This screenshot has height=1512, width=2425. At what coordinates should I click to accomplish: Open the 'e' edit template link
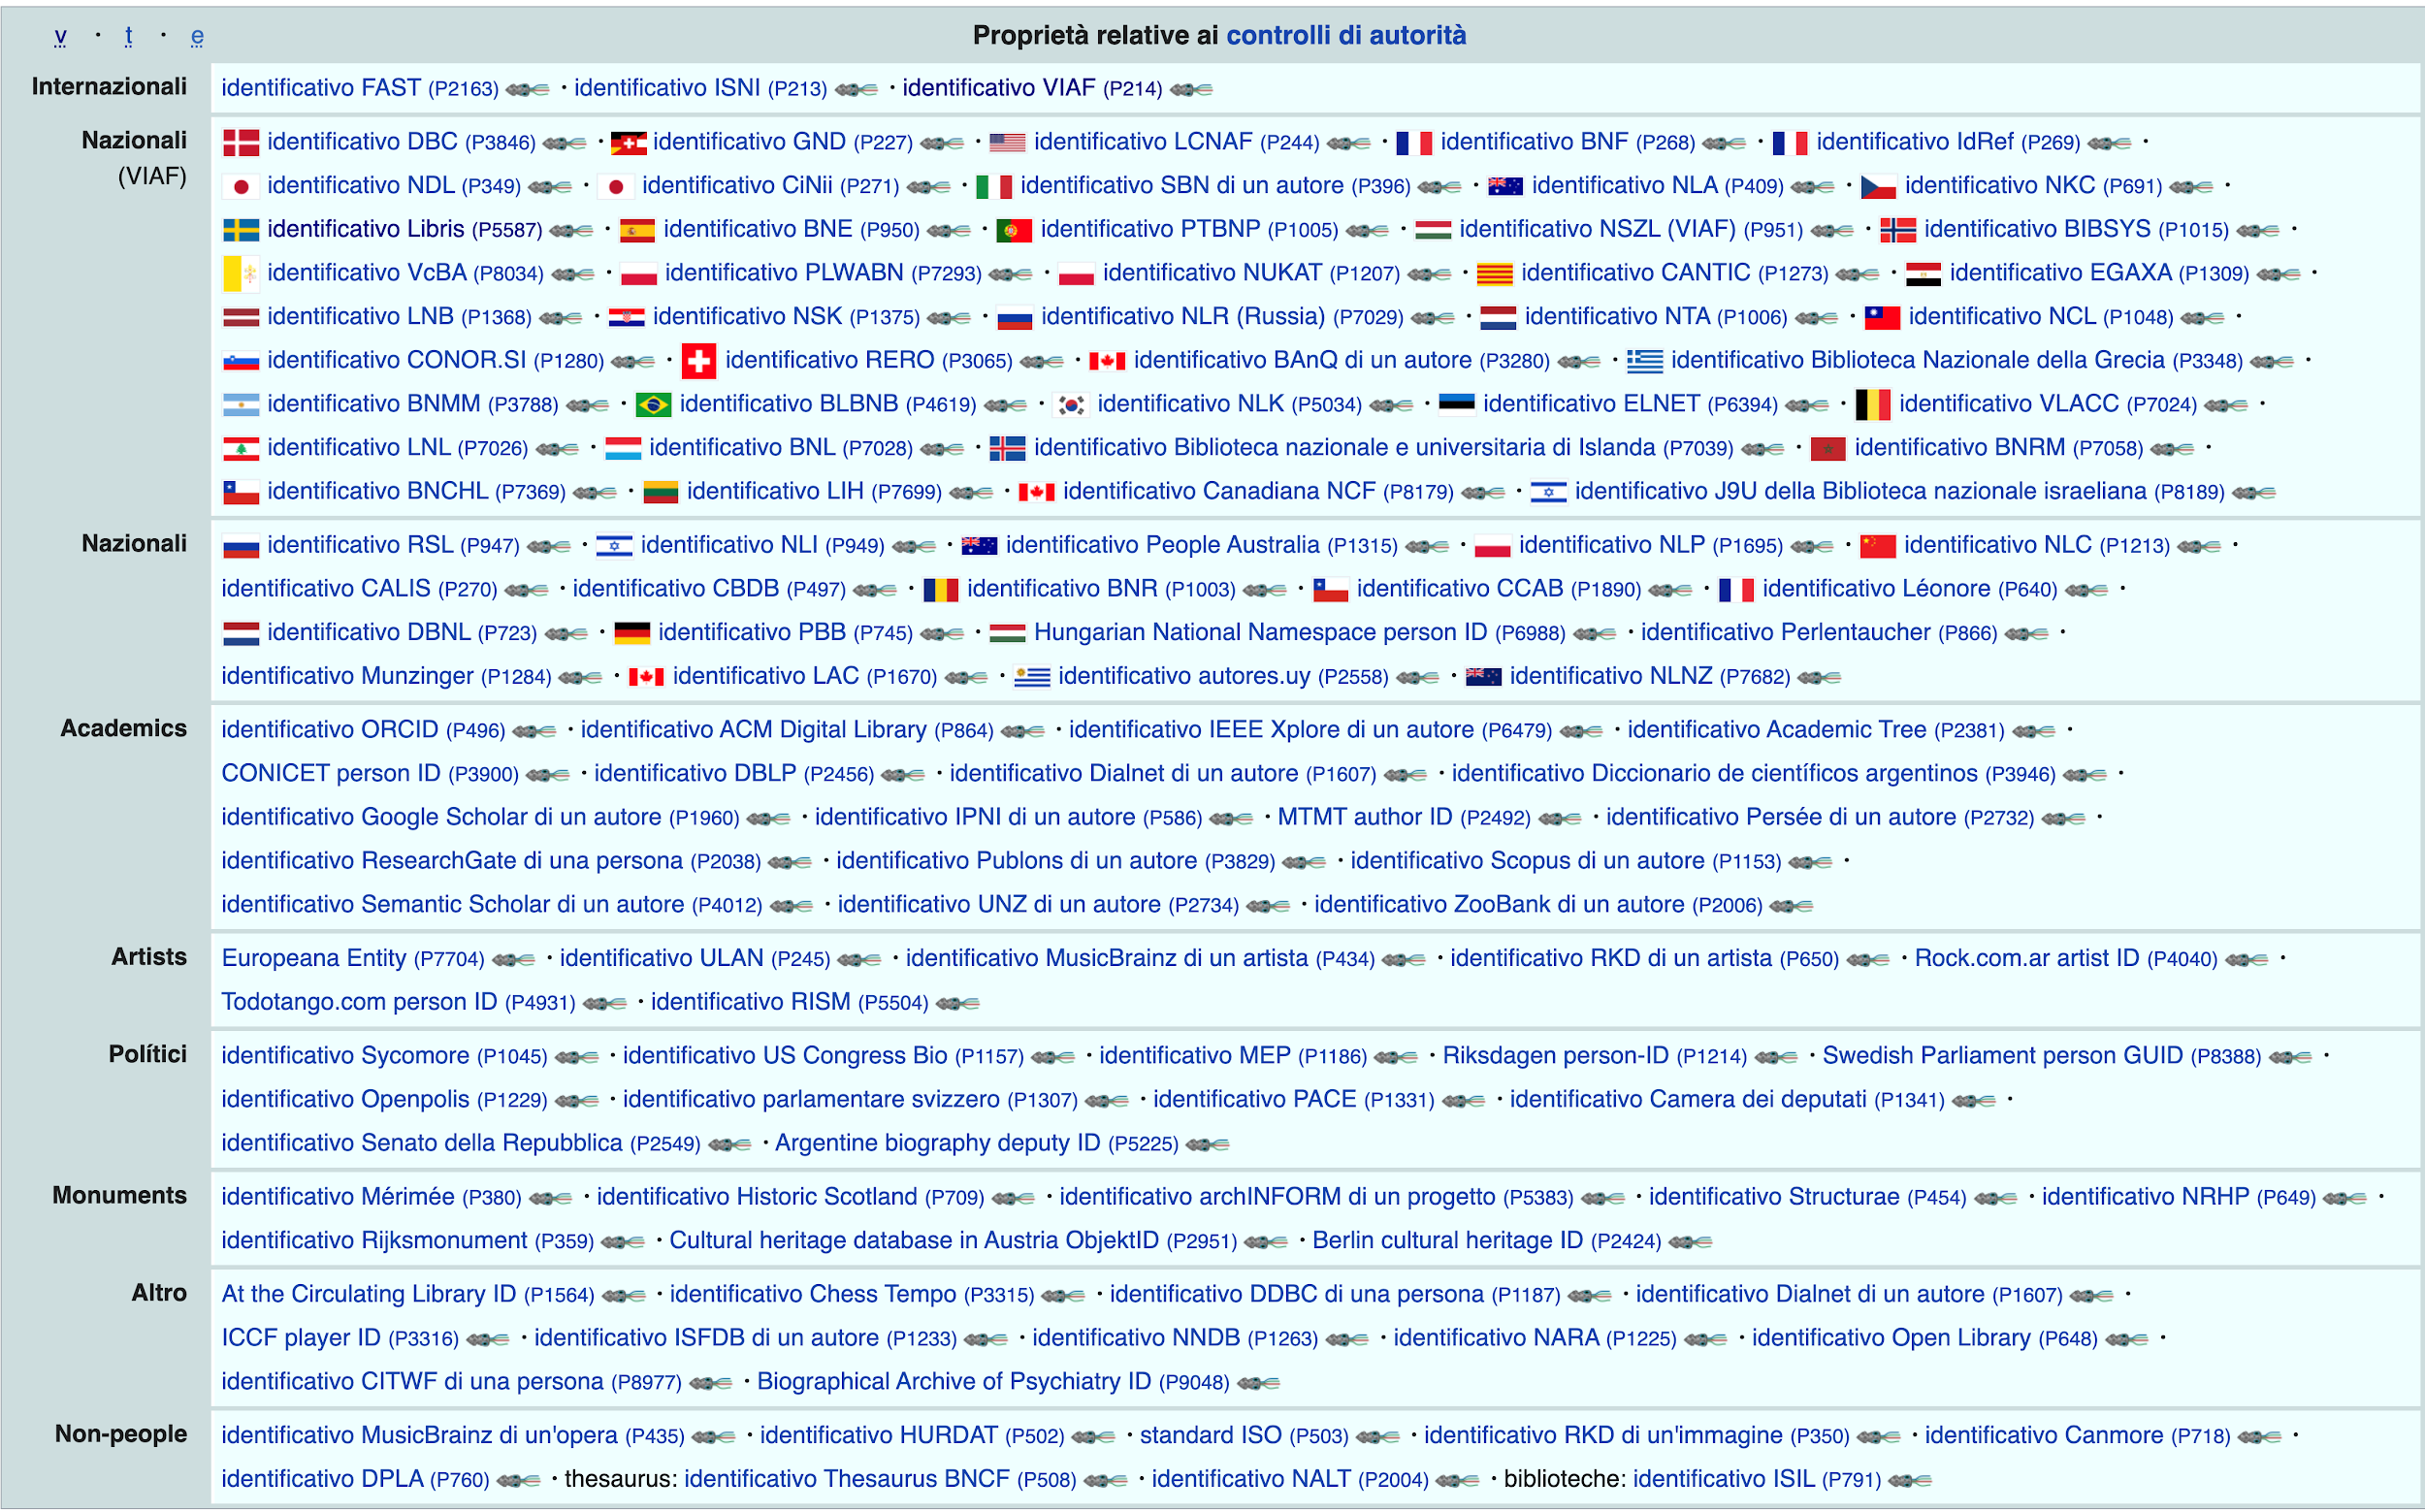[x=197, y=36]
